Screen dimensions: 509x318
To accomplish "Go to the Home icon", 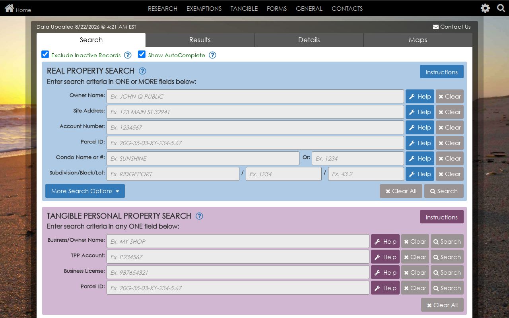I will [10, 8].
